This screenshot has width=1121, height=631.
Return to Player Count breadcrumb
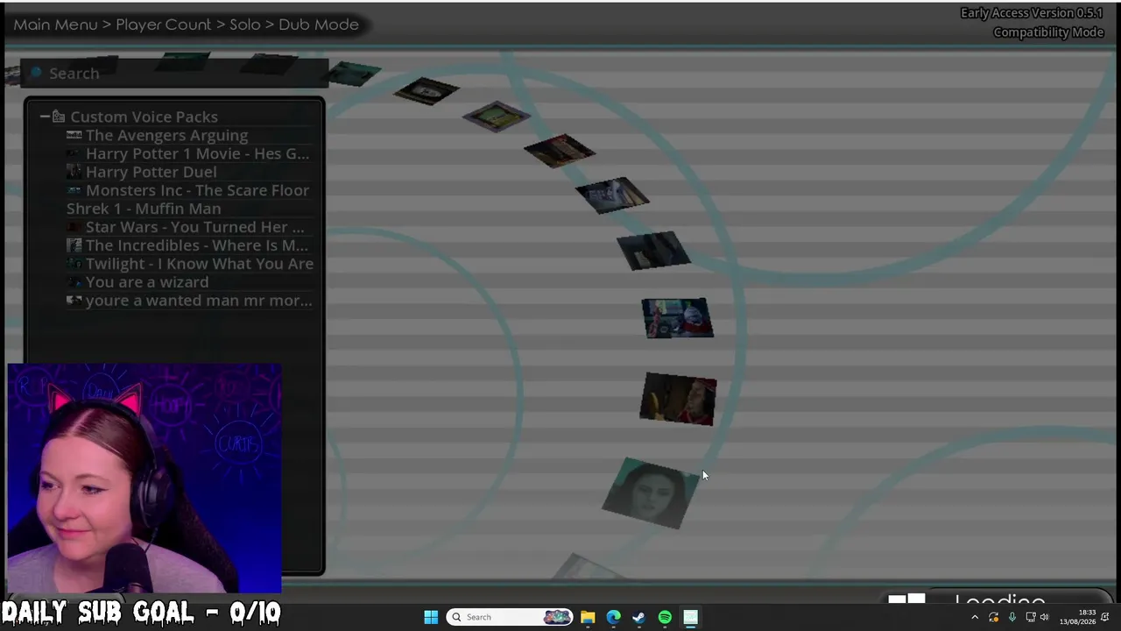(x=164, y=25)
